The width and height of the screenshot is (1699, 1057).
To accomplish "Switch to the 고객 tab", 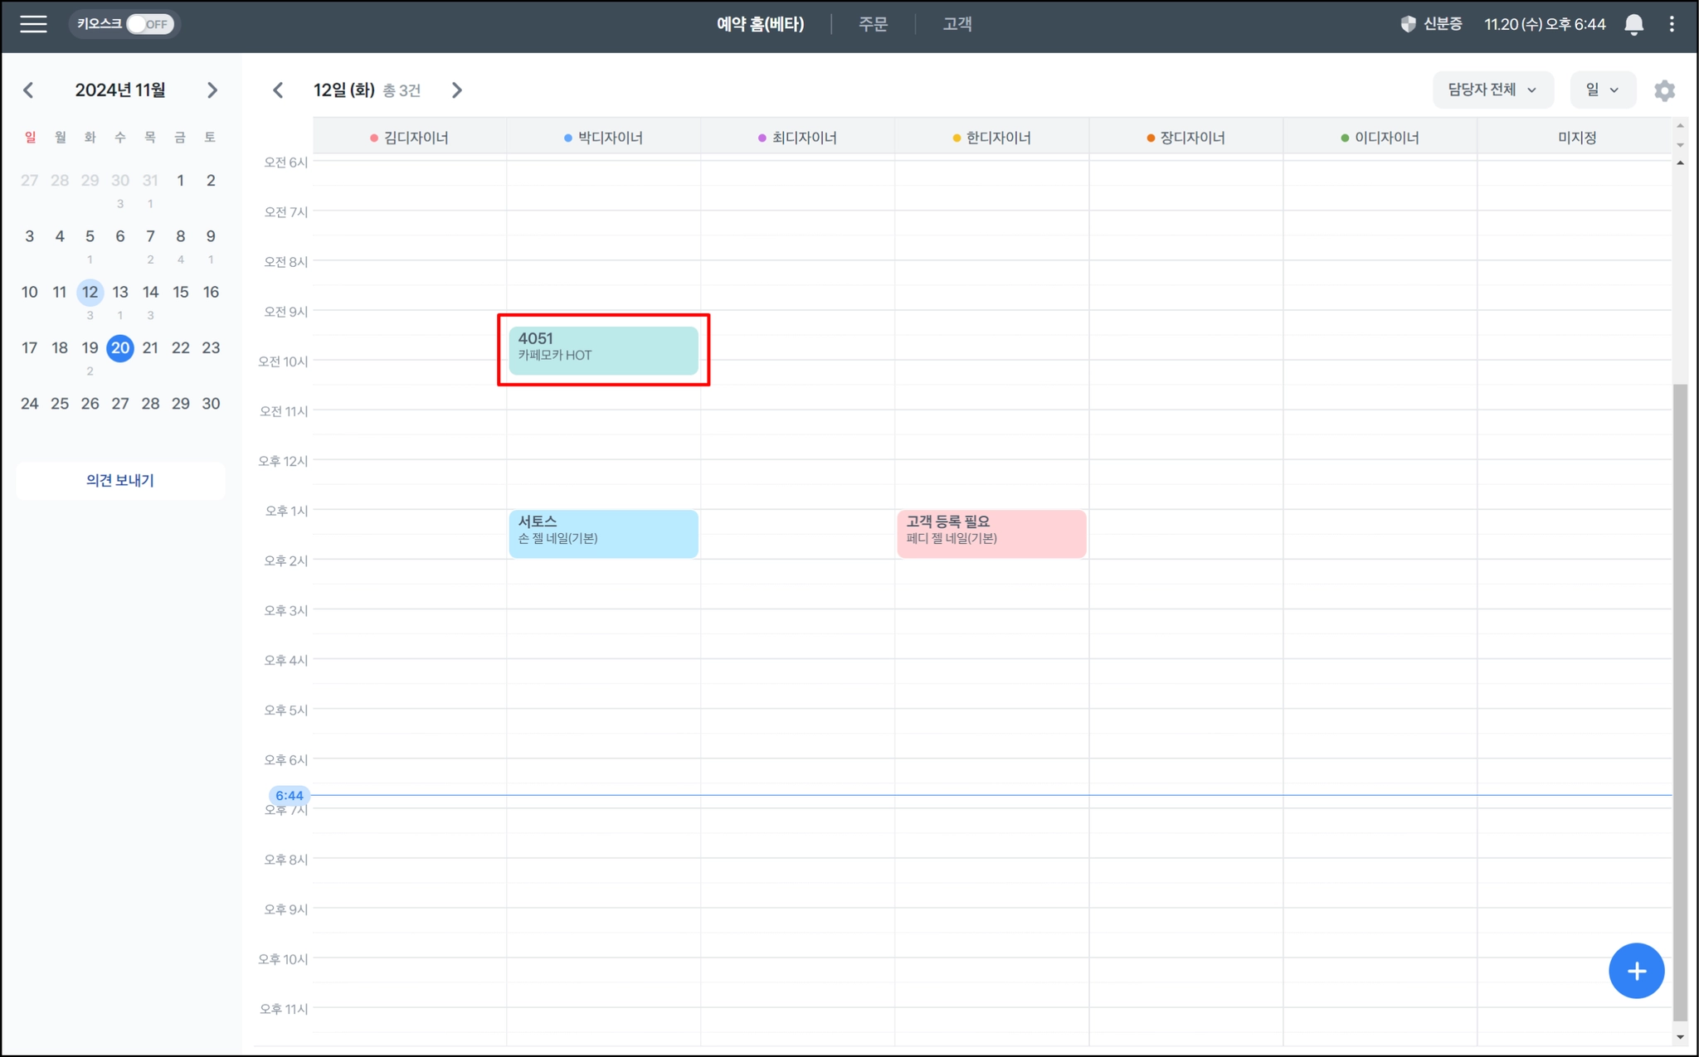I will (x=957, y=24).
